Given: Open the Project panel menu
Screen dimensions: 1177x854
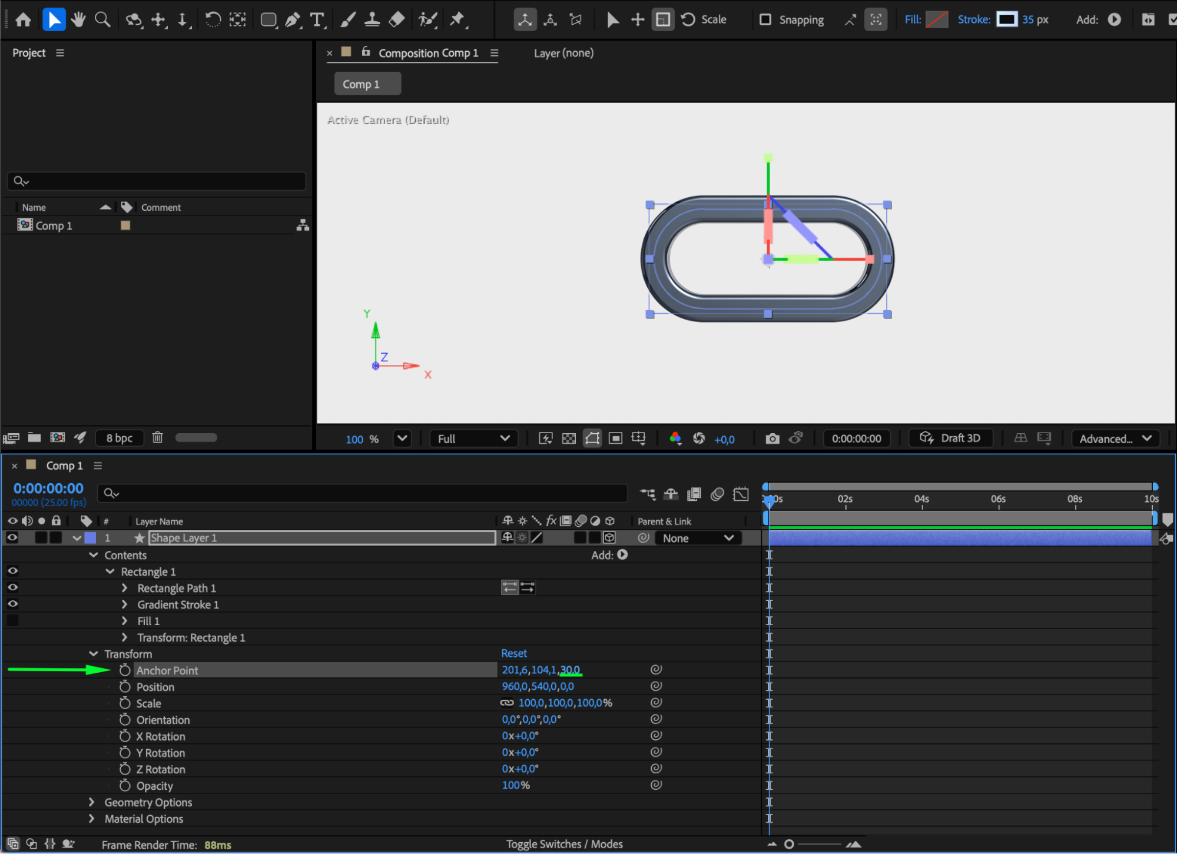Looking at the screenshot, I should click(x=60, y=53).
